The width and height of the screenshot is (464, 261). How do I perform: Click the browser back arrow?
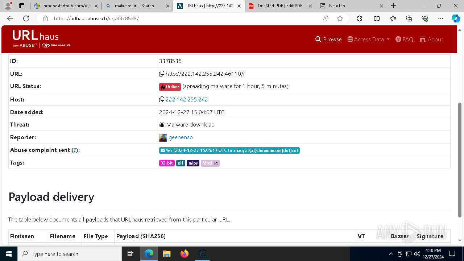pos(10,18)
